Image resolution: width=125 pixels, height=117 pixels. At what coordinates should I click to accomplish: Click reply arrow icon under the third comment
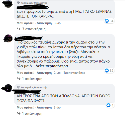19,113
